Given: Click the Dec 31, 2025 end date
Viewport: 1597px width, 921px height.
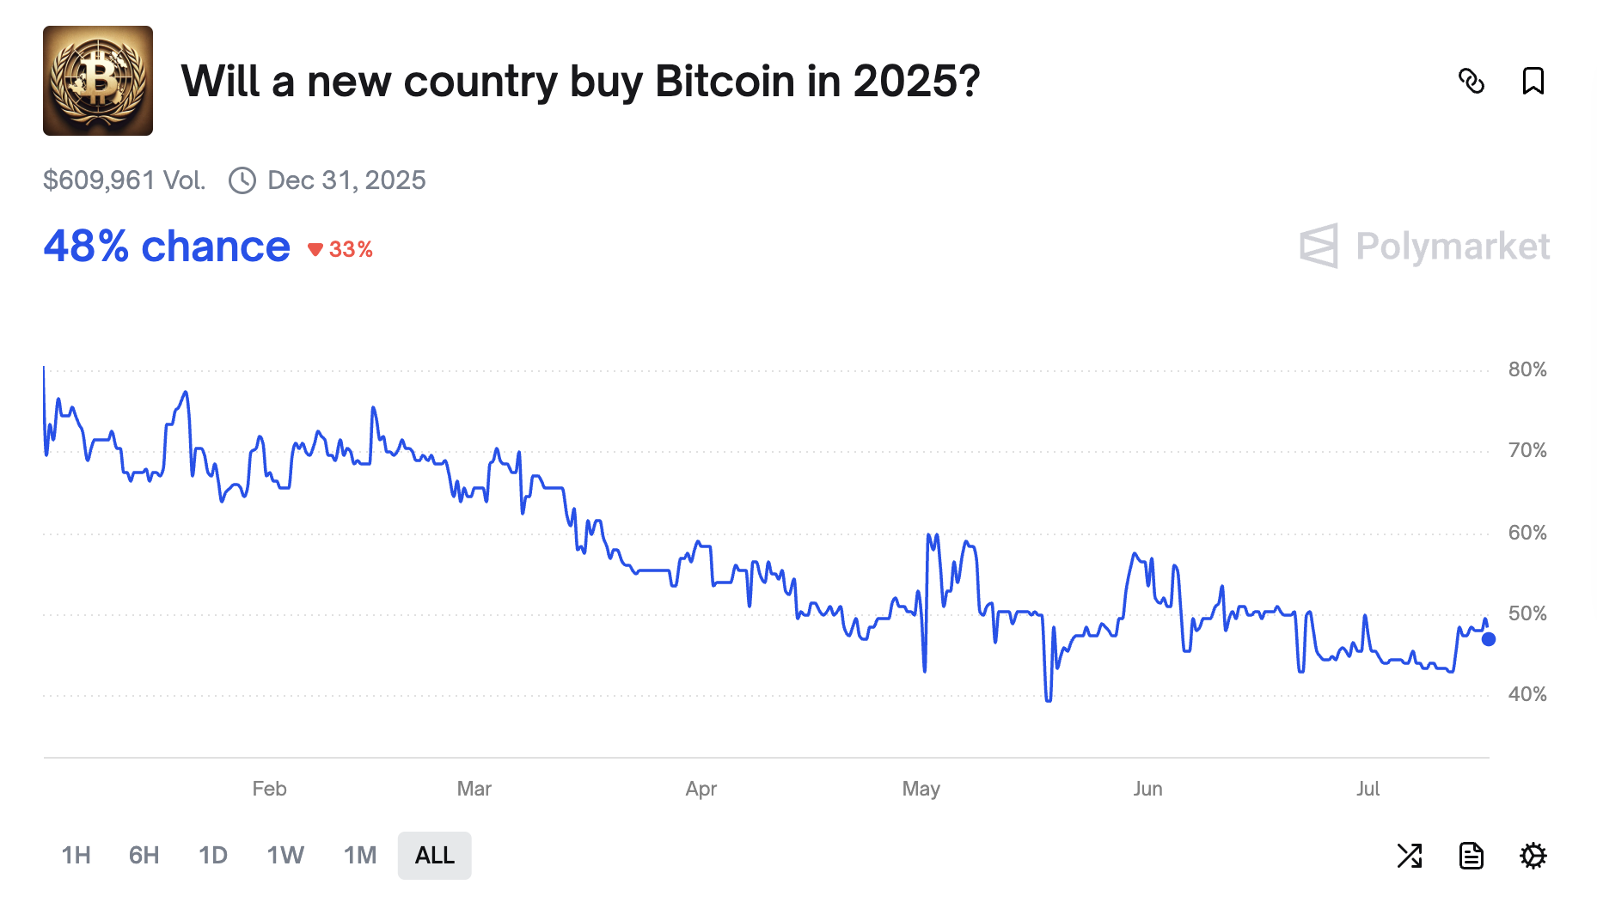Looking at the screenshot, I should tap(346, 180).
